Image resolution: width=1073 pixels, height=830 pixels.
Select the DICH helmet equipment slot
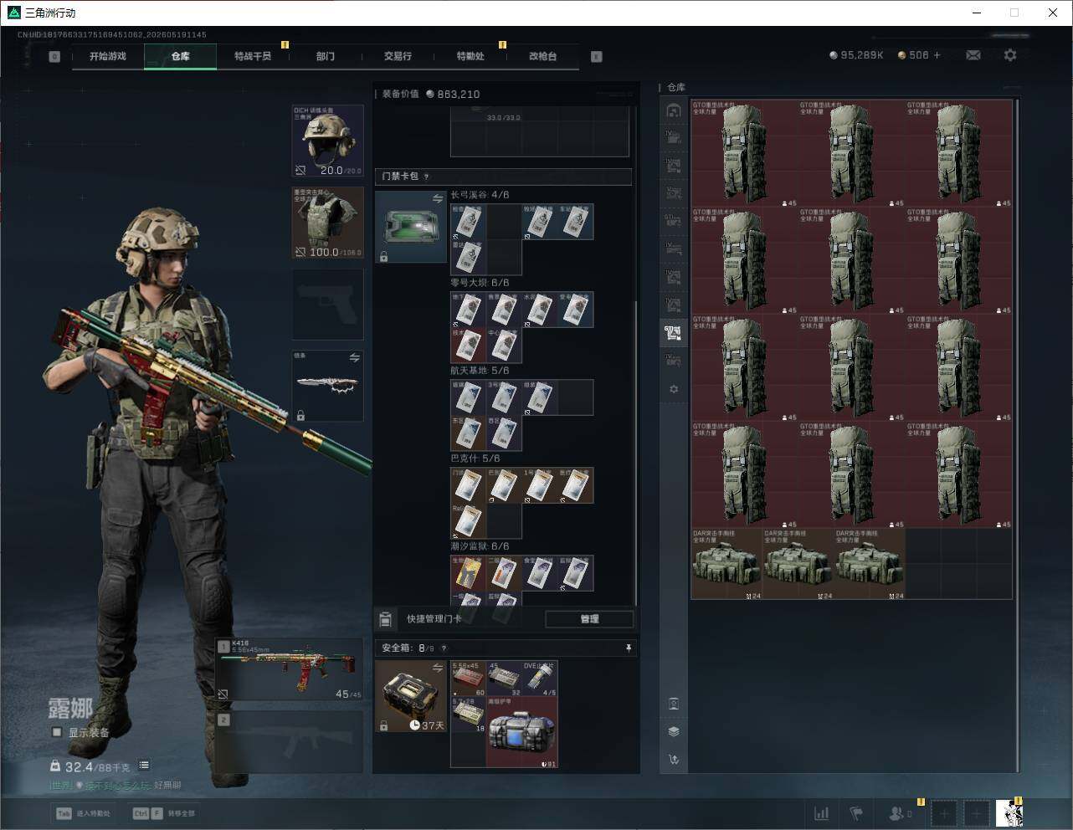(328, 141)
